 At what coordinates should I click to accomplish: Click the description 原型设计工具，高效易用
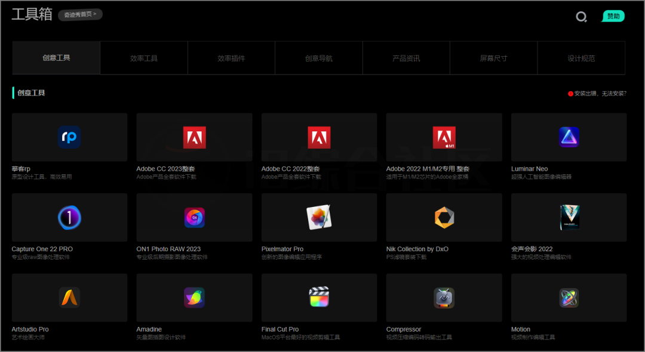(x=42, y=177)
